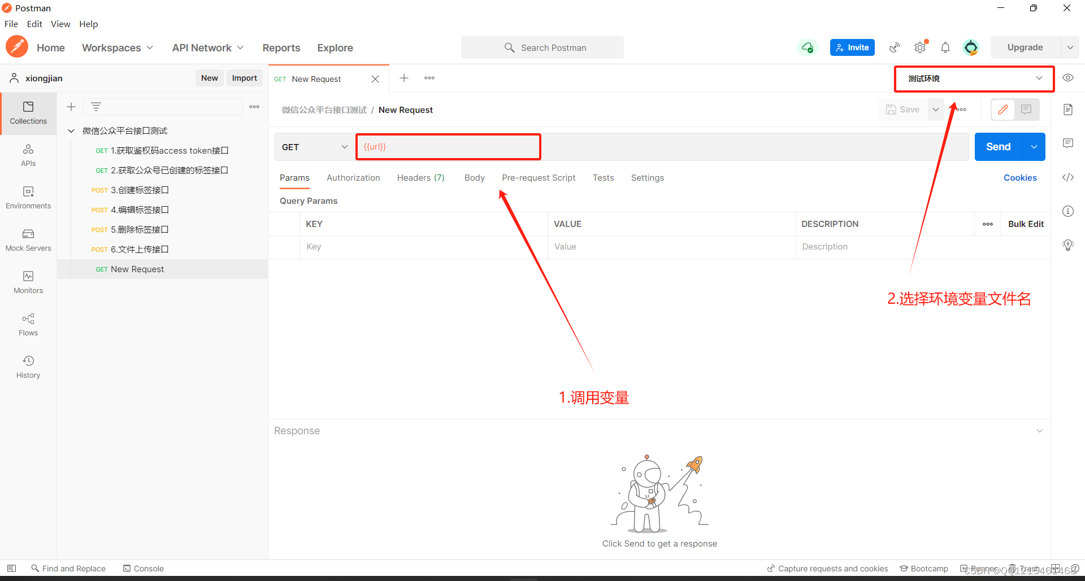This screenshot has height=581, width=1085.
Task: Click the blue Send button
Action: point(999,147)
